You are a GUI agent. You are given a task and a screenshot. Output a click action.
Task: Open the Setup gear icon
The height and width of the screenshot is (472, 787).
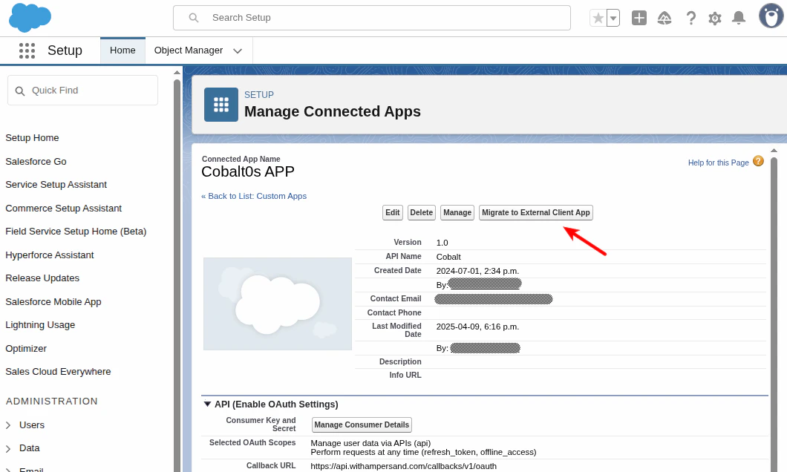point(714,17)
